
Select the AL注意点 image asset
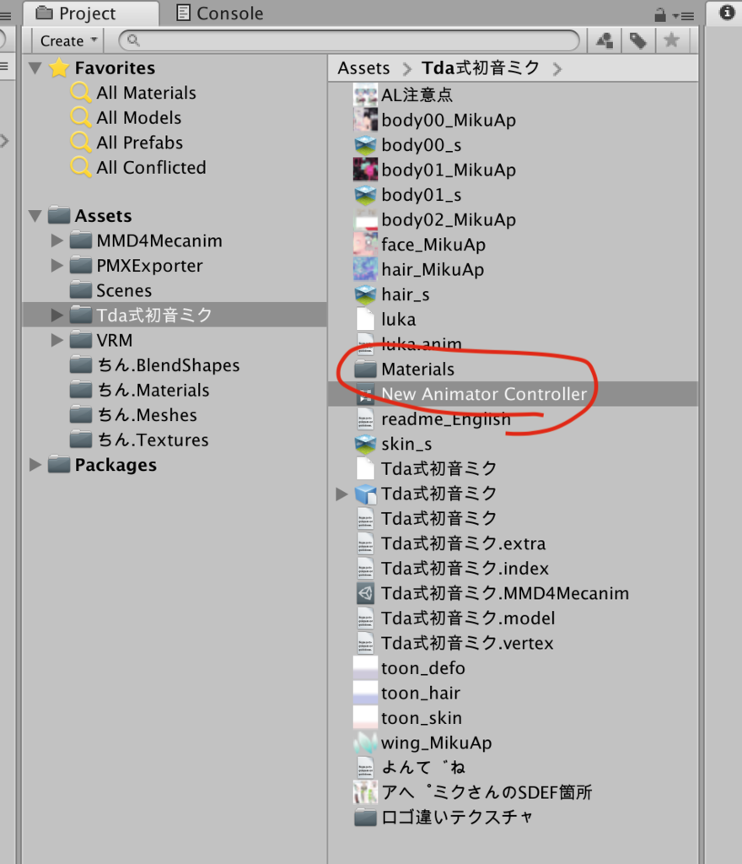[x=417, y=94]
